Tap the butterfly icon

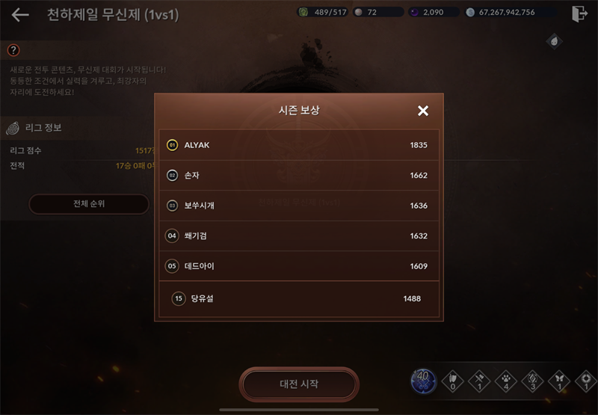(559, 381)
